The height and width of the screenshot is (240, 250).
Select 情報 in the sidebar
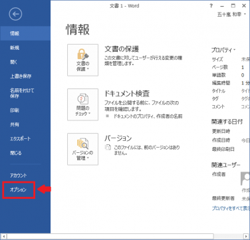click(25, 33)
